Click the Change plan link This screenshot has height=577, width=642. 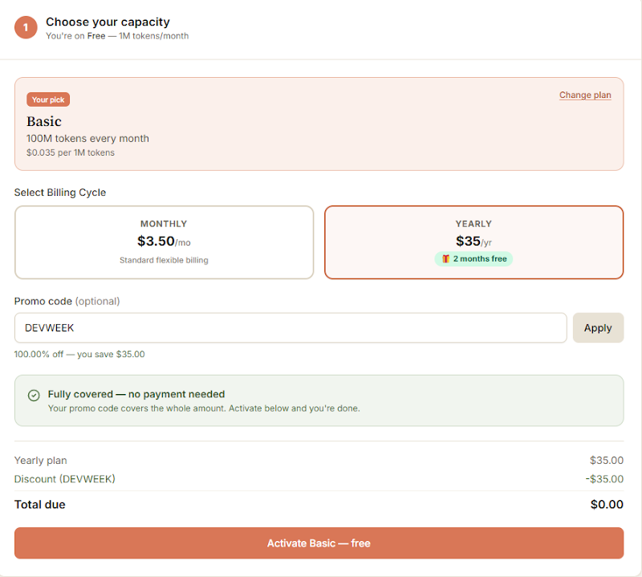(x=585, y=95)
